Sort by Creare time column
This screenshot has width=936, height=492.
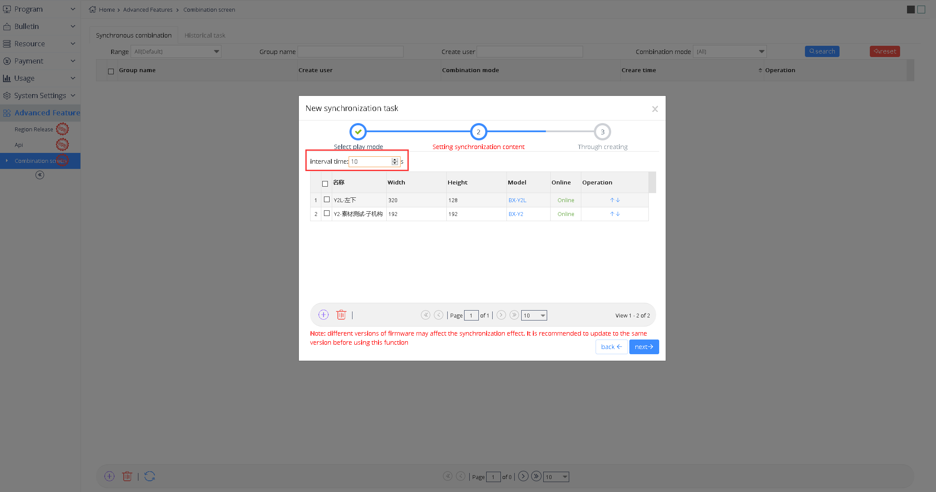692,70
